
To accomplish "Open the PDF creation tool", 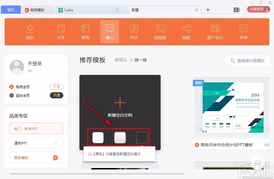I will 134,31.
